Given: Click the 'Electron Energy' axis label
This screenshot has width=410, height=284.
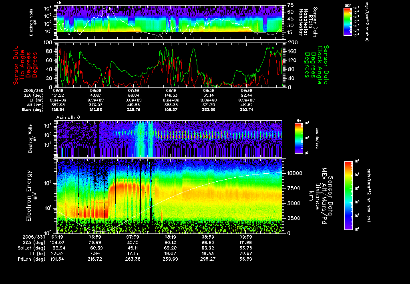Looking at the screenshot, I should coord(29,196).
